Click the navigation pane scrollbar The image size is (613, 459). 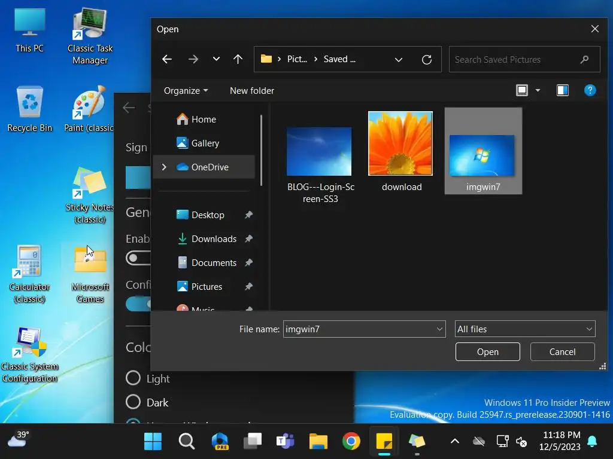coord(261,150)
